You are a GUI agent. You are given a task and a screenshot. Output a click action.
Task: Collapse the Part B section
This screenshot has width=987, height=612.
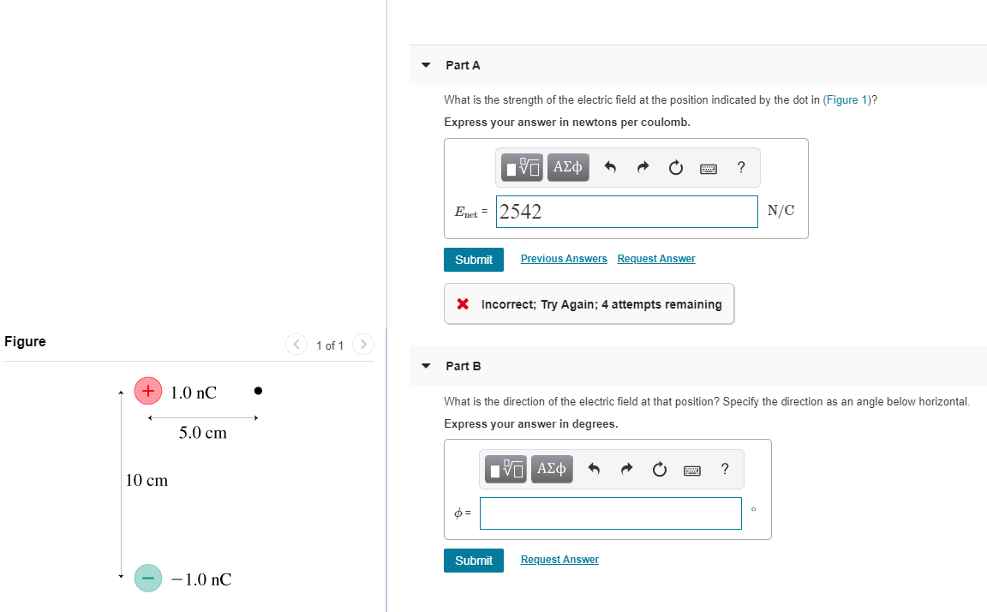tap(426, 366)
